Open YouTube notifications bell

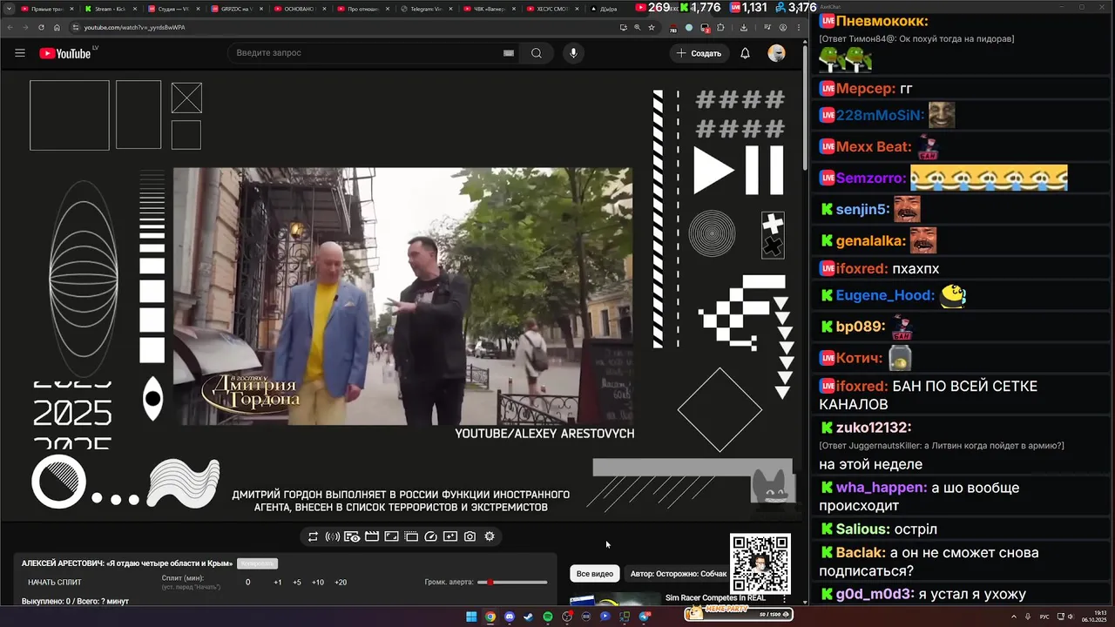[745, 53]
